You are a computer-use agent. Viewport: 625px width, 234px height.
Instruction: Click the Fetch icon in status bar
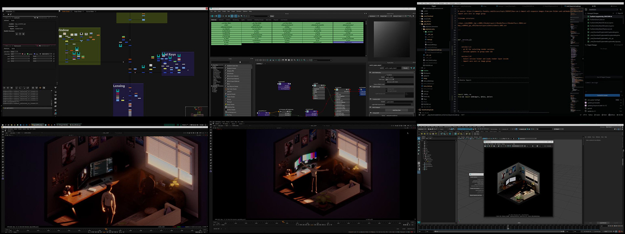click(603, 115)
